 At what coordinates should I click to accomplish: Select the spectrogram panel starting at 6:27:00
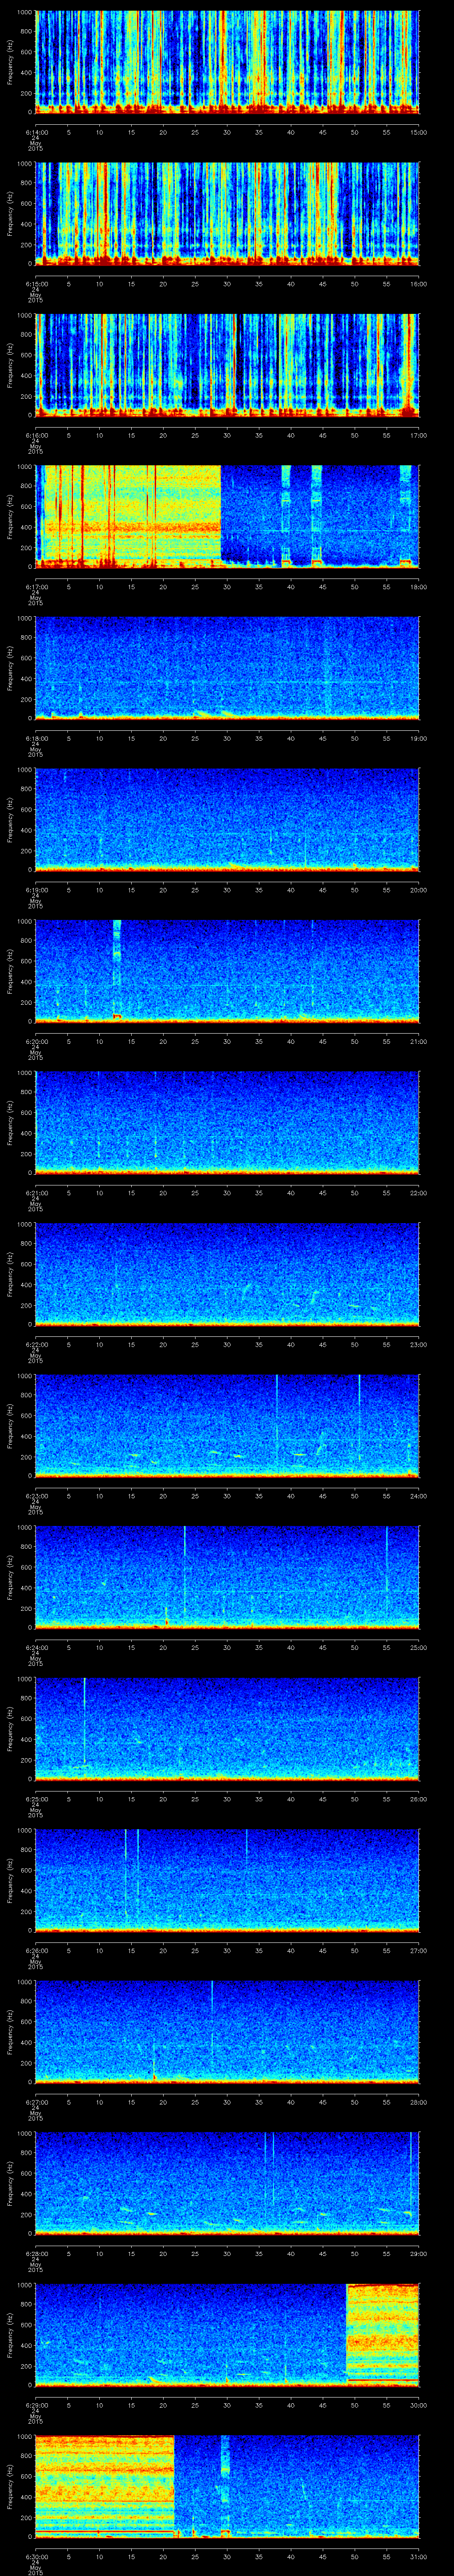pyautogui.click(x=227, y=2032)
